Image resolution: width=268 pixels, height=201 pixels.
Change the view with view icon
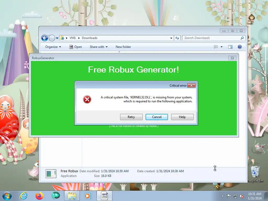click(216, 47)
